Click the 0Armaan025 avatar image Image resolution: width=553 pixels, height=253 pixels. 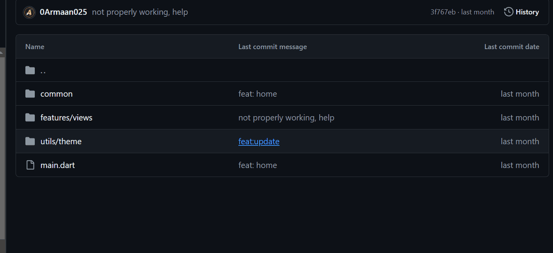(29, 12)
